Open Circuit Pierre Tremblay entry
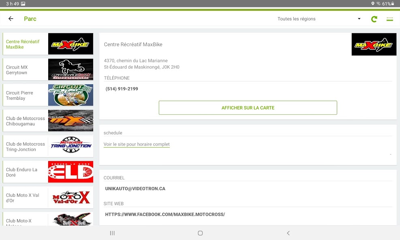 48,95
